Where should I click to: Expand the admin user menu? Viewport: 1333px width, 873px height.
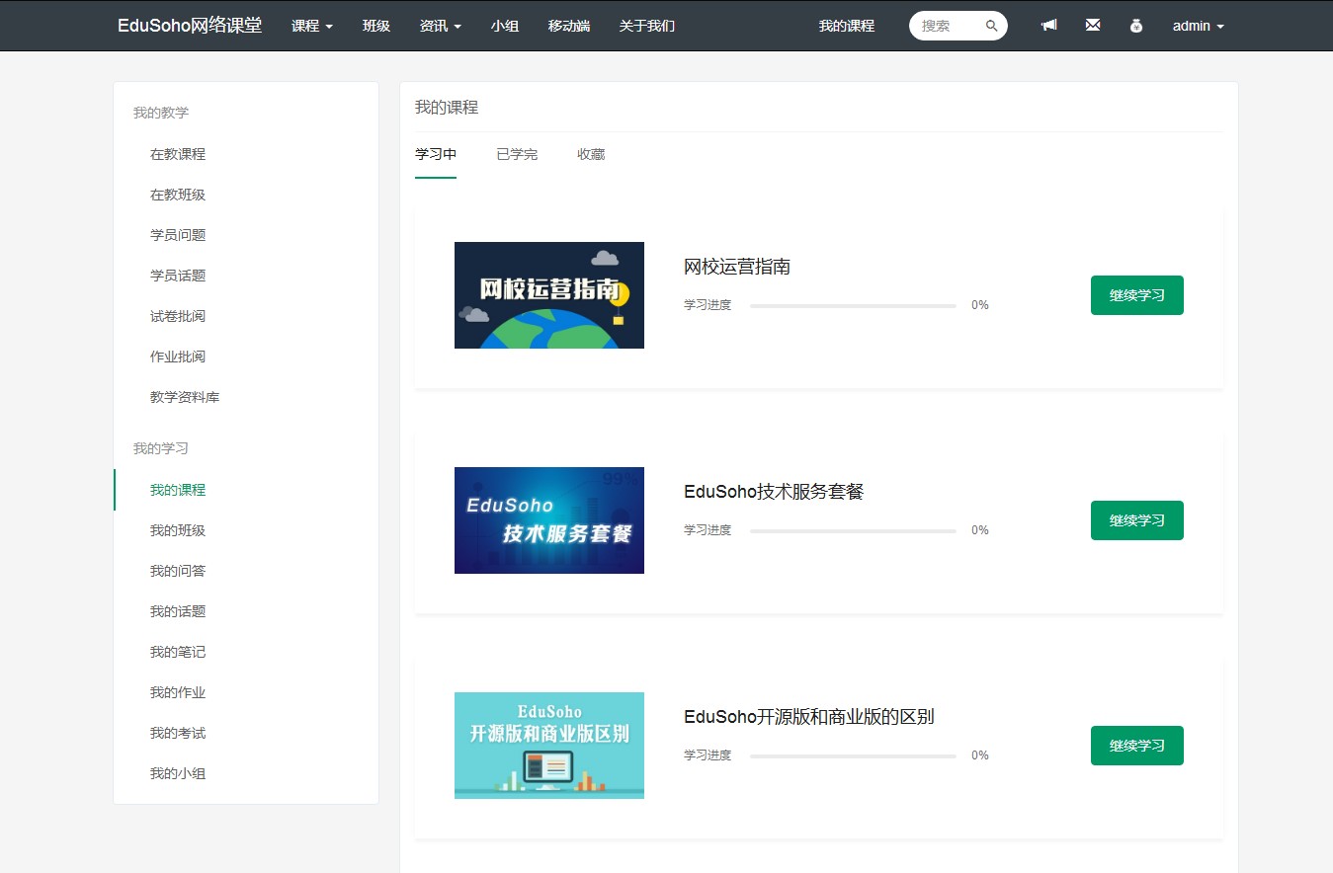[1198, 26]
